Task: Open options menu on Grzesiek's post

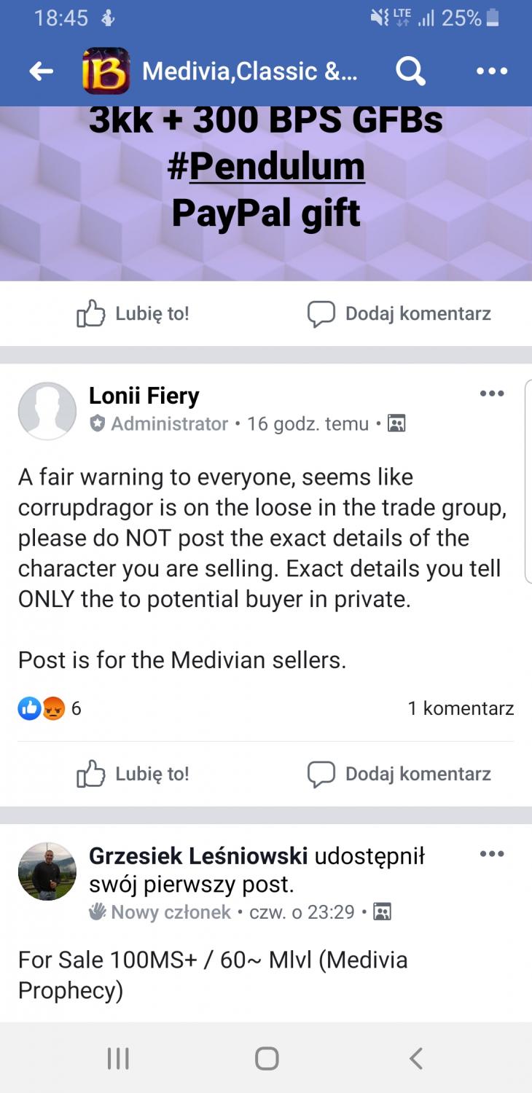Action: (x=491, y=854)
